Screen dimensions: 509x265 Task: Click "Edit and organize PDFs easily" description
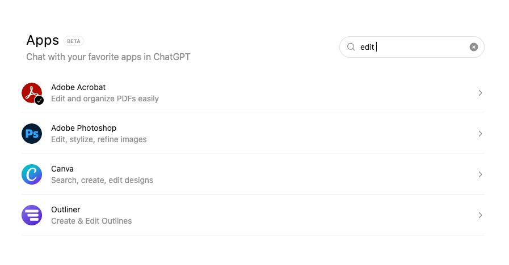click(x=105, y=99)
